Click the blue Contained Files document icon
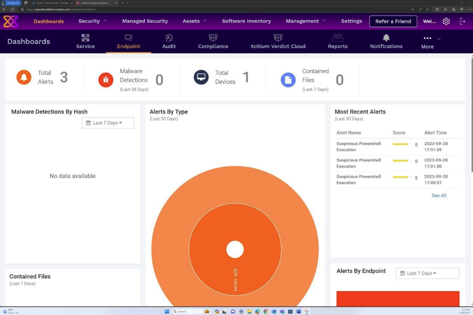The width and height of the screenshot is (473, 315). click(x=288, y=80)
